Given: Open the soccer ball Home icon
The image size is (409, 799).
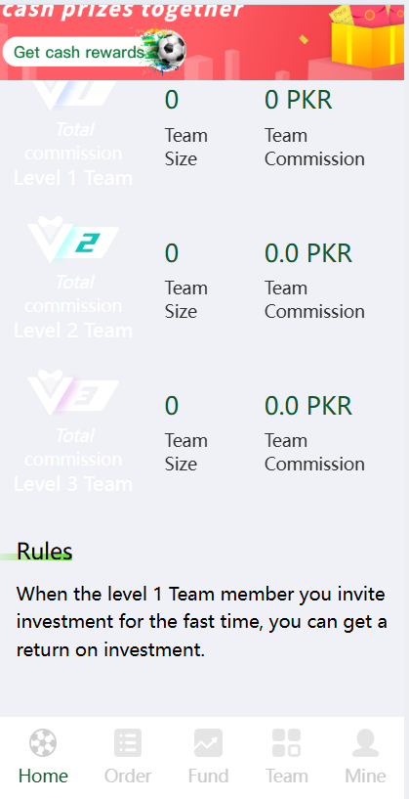Looking at the screenshot, I should 43,742.
